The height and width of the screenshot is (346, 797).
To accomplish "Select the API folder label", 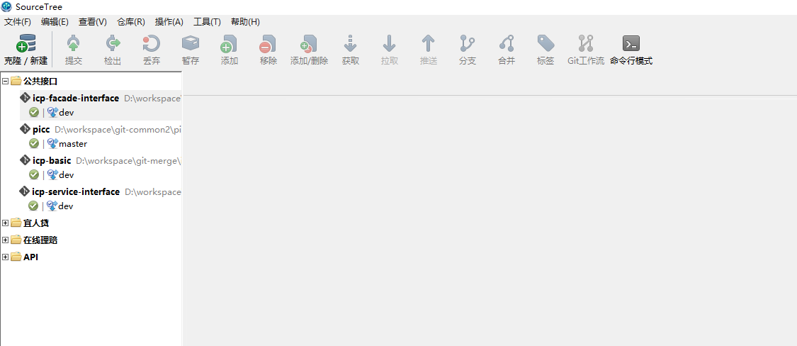I will point(31,257).
